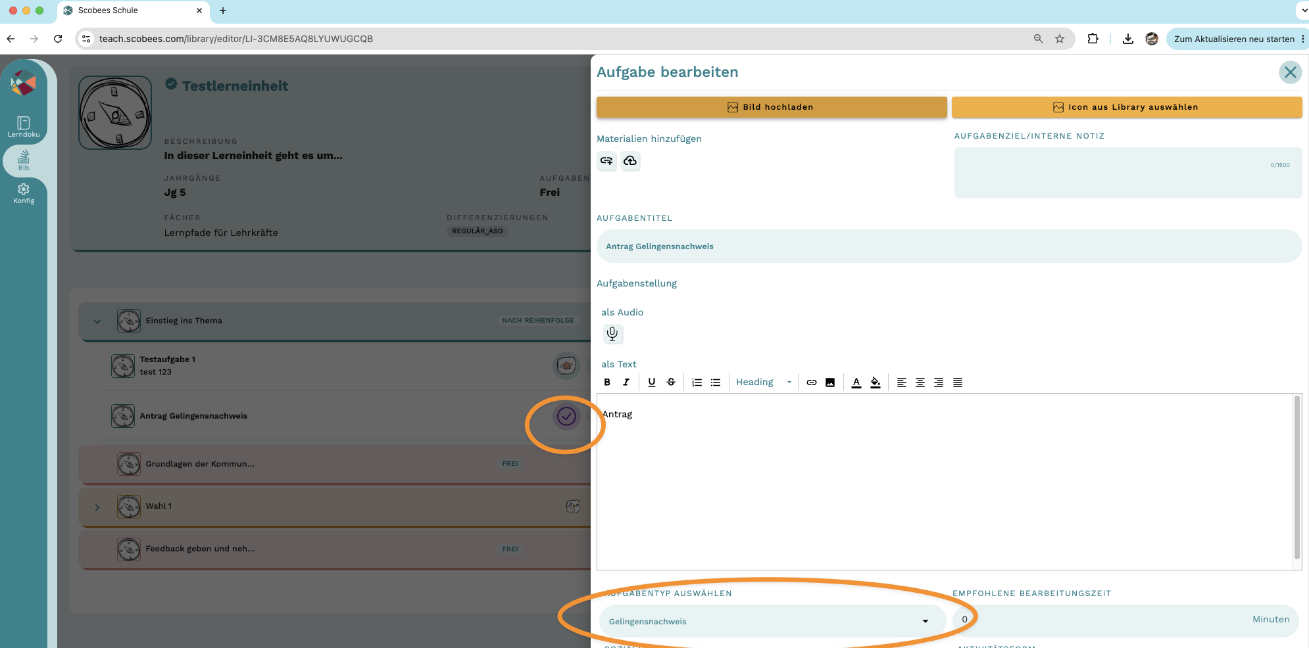Go back in the browser
The width and height of the screenshot is (1309, 648).
click(x=11, y=39)
